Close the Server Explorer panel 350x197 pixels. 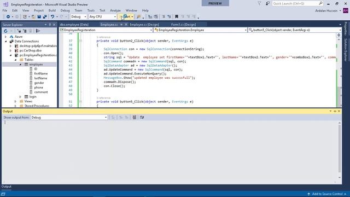point(54,25)
